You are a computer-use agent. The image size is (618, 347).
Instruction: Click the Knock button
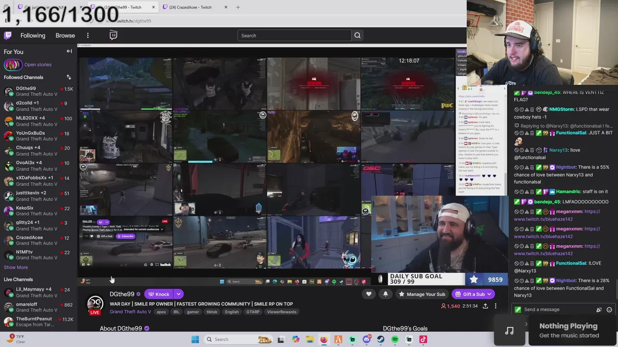(x=159, y=294)
